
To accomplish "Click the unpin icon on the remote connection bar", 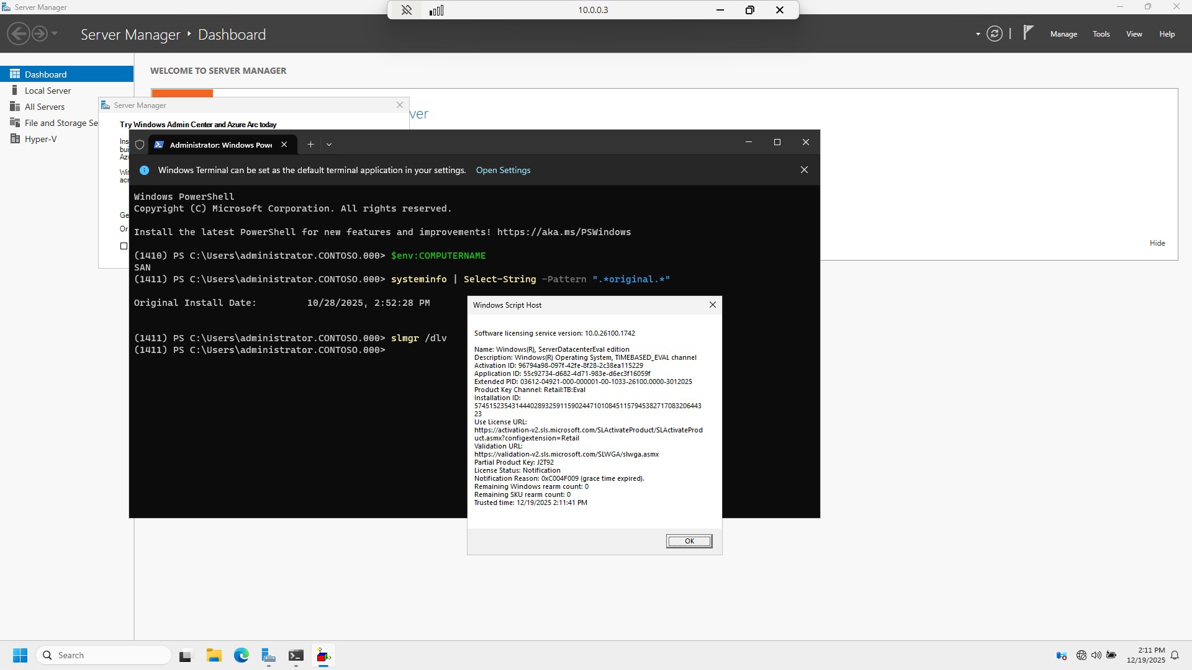I will [x=407, y=10].
